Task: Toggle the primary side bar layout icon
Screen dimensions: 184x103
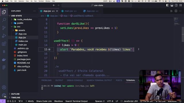Action: point(168,5)
